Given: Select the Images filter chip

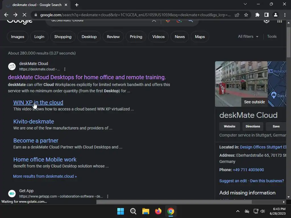Looking at the screenshot, I should tap(18, 37).
